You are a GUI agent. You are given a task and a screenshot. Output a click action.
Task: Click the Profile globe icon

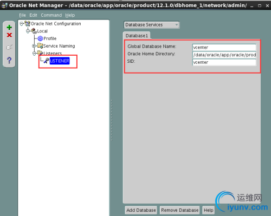(x=40, y=38)
